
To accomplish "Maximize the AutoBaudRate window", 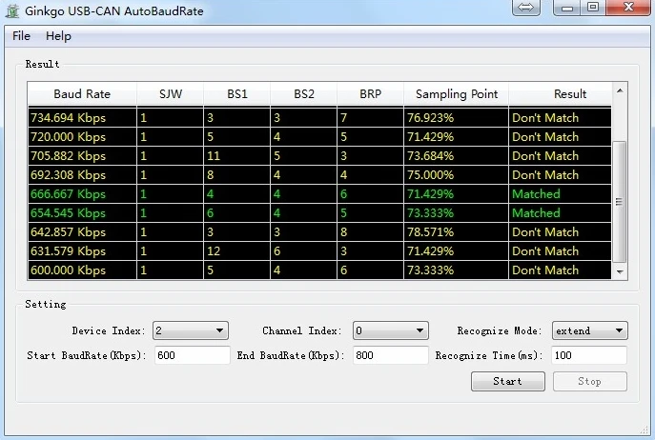I will 593,8.
